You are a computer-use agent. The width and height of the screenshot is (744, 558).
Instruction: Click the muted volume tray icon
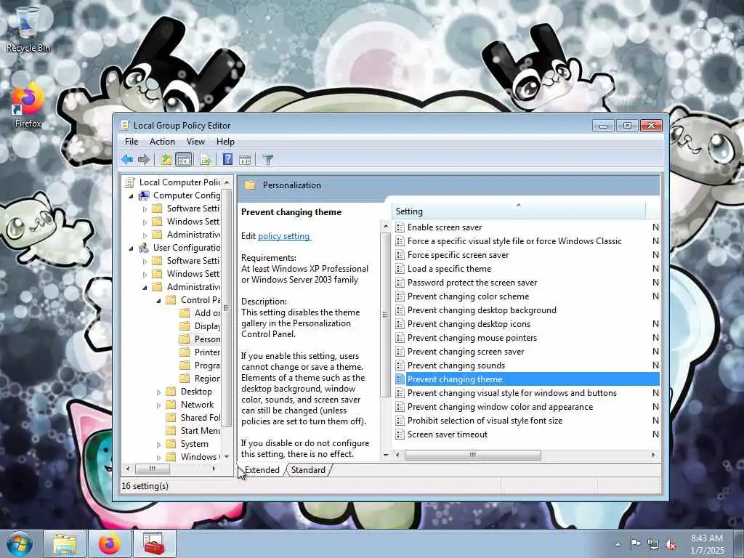pyautogui.click(x=671, y=544)
